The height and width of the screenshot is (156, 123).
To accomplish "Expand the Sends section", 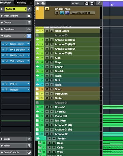I will pos(2,139).
